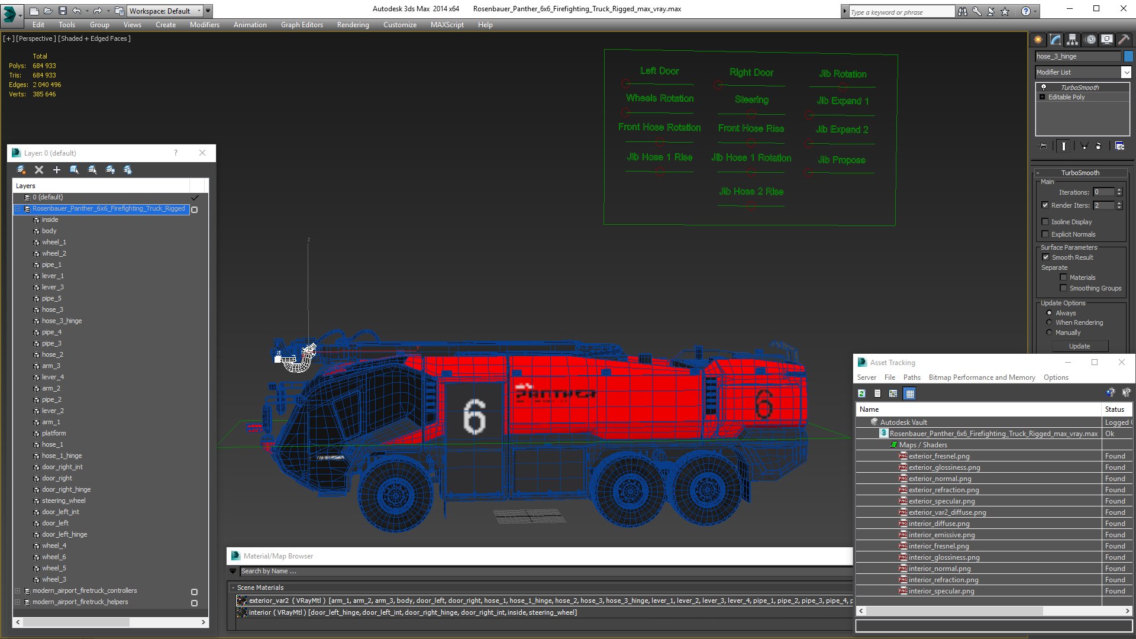Click object color swatch beside hose_3_hinge

pos(1128,56)
